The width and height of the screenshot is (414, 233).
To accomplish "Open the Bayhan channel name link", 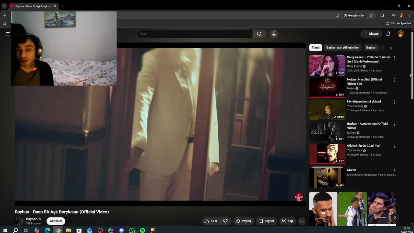I will [32, 219].
